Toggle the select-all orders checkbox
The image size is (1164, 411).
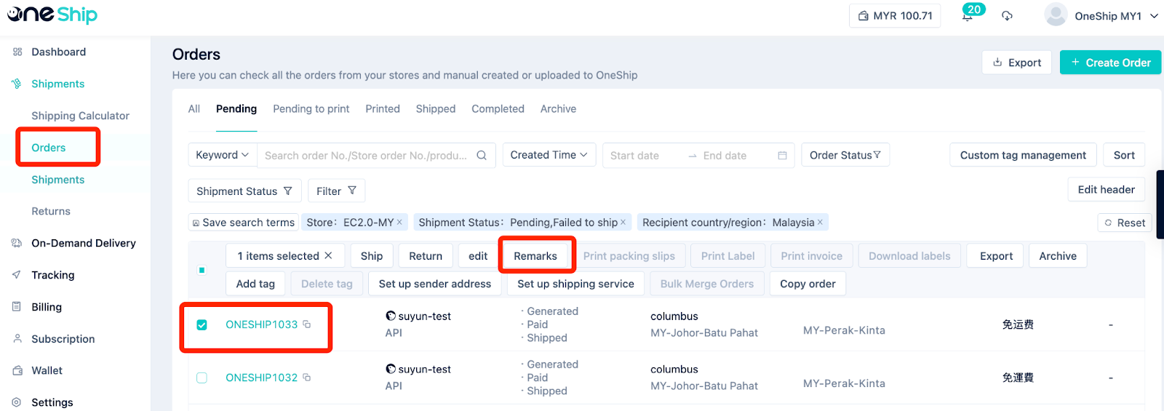pyautogui.click(x=202, y=270)
